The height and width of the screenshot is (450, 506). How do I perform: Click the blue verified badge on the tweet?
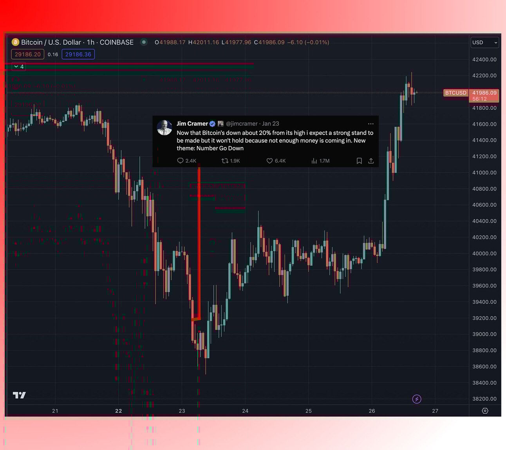212,124
